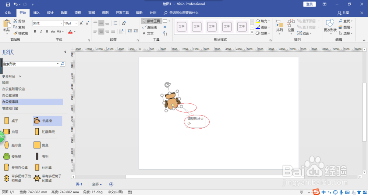This screenshot has width=368, height=195.
Task: Toggle underline formatting
Action: coord(47,31)
